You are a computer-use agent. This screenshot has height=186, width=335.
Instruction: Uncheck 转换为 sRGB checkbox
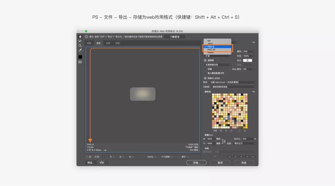coord(205,78)
